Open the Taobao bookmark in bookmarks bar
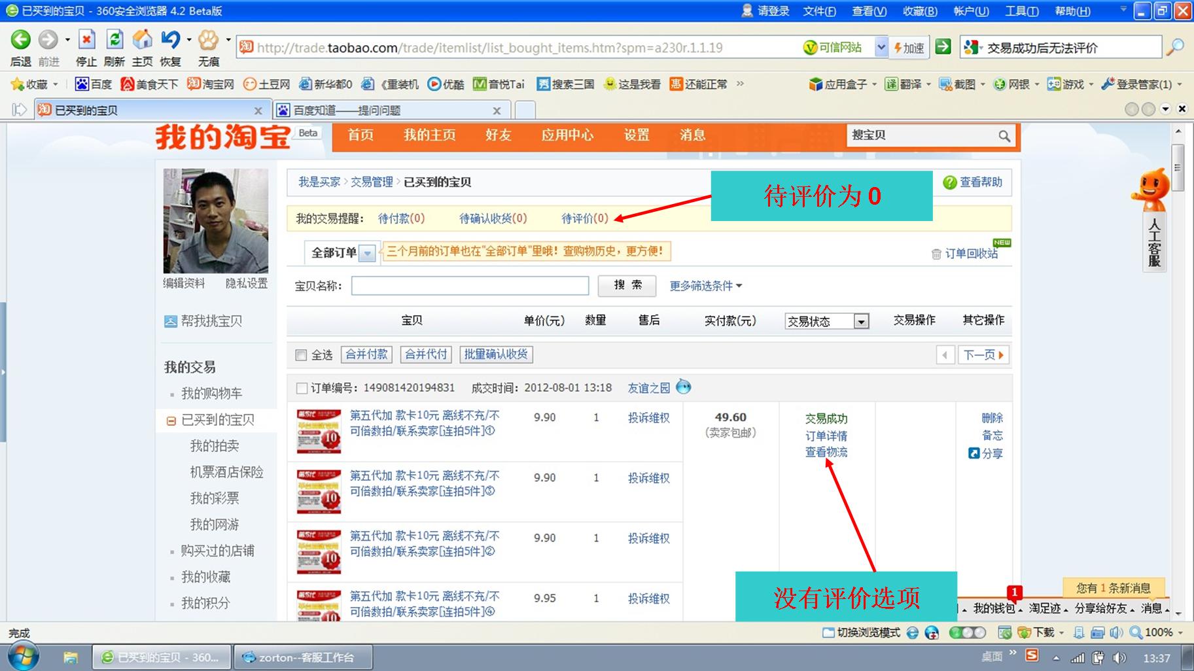Image resolution: width=1194 pixels, height=671 pixels. 211,84
